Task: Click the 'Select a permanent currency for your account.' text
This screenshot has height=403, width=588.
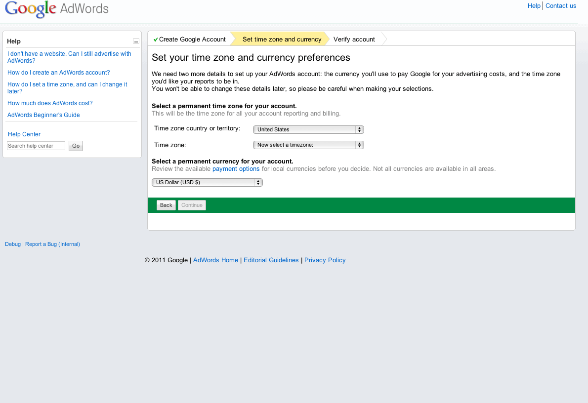Action: pos(222,161)
